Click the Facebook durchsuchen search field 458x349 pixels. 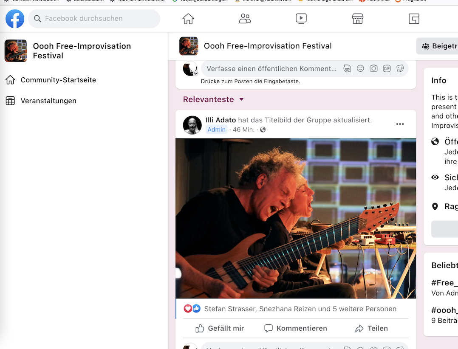pyautogui.click(x=94, y=19)
